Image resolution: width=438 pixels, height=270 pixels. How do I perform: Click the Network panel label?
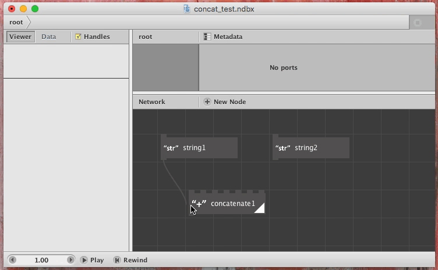click(x=151, y=102)
